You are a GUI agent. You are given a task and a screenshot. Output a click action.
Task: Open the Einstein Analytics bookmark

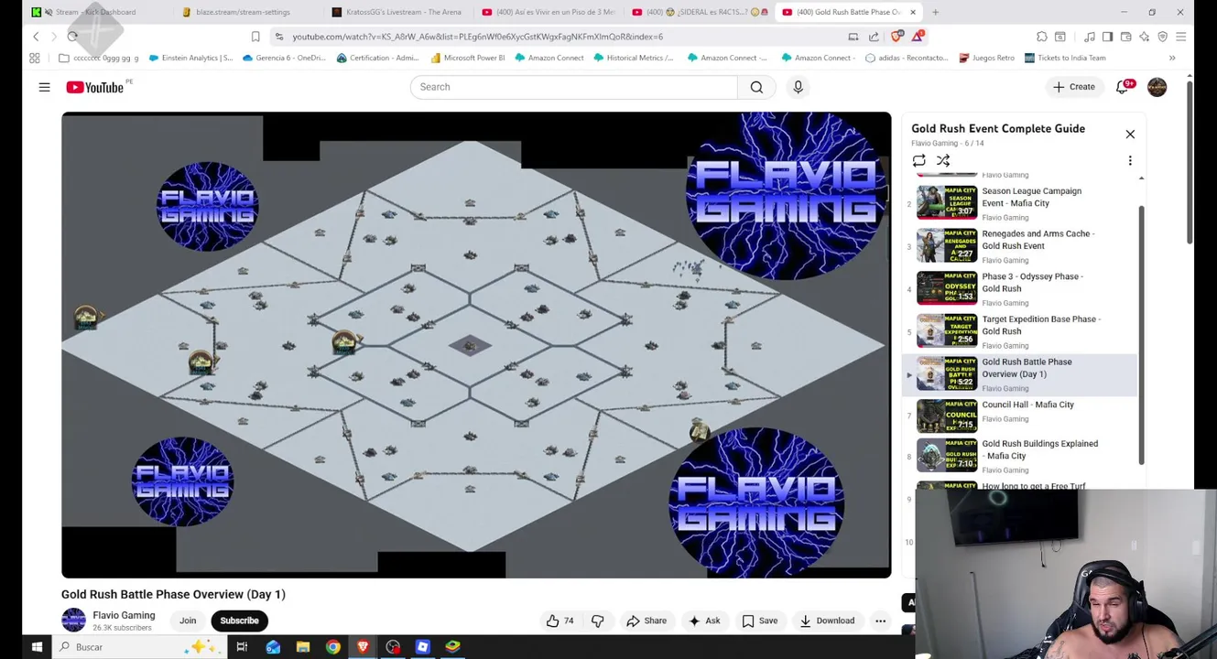click(190, 58)
